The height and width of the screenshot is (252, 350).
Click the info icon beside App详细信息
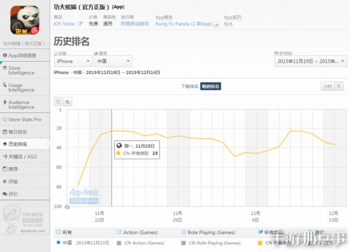pos(5,55)
